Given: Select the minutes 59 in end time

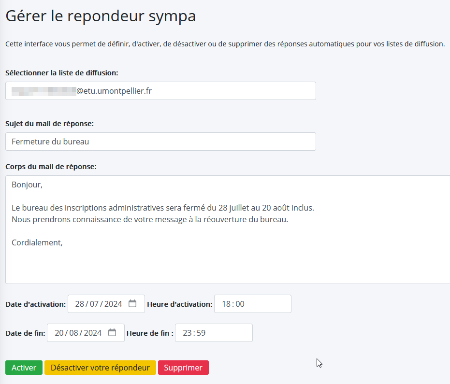Looking at the screenshot, I should tap(201, 333).
